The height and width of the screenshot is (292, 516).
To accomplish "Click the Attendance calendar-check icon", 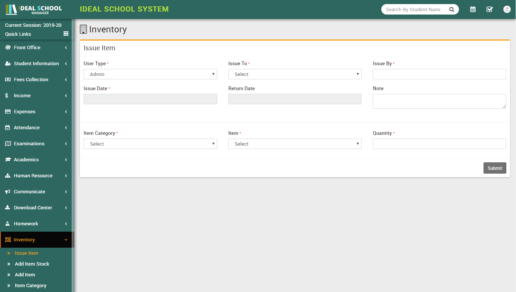I will pyautogui.click(x=7, y=127).
